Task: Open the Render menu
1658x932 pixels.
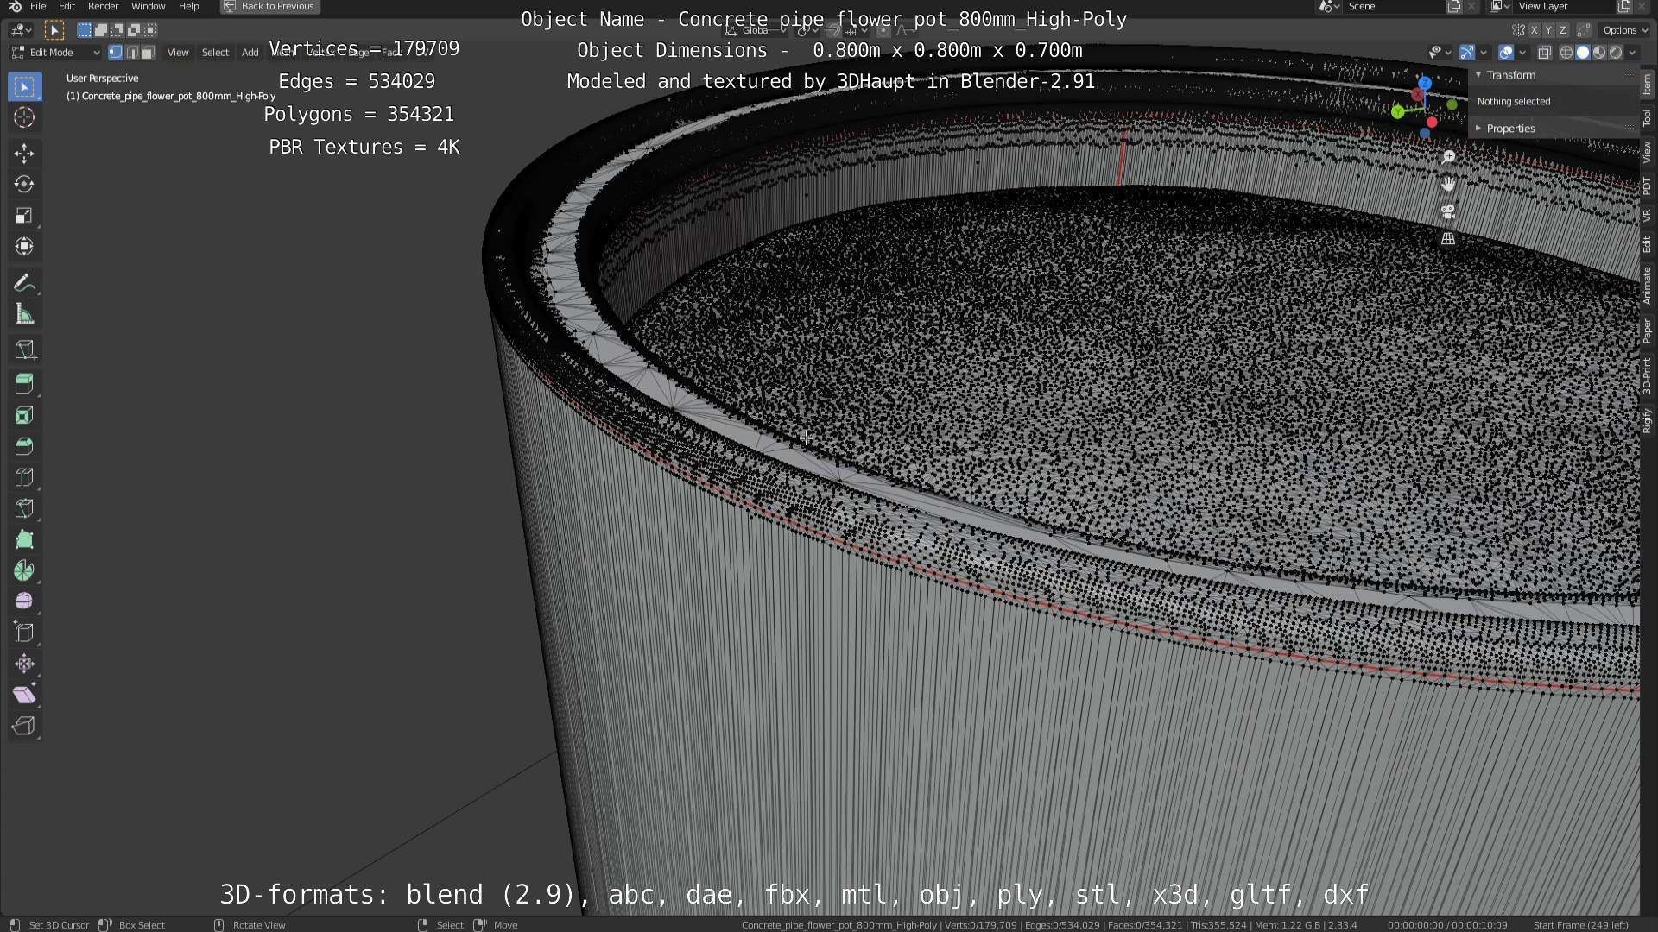Action: [103, 6]
